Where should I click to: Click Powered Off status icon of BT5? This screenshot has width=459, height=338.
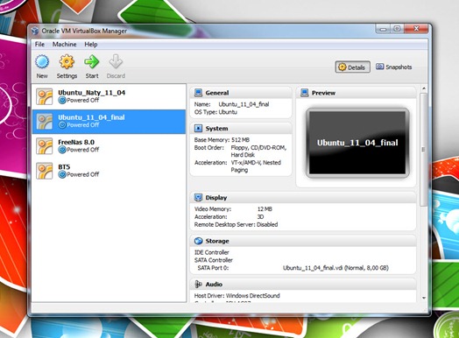[x=62, y=175]
